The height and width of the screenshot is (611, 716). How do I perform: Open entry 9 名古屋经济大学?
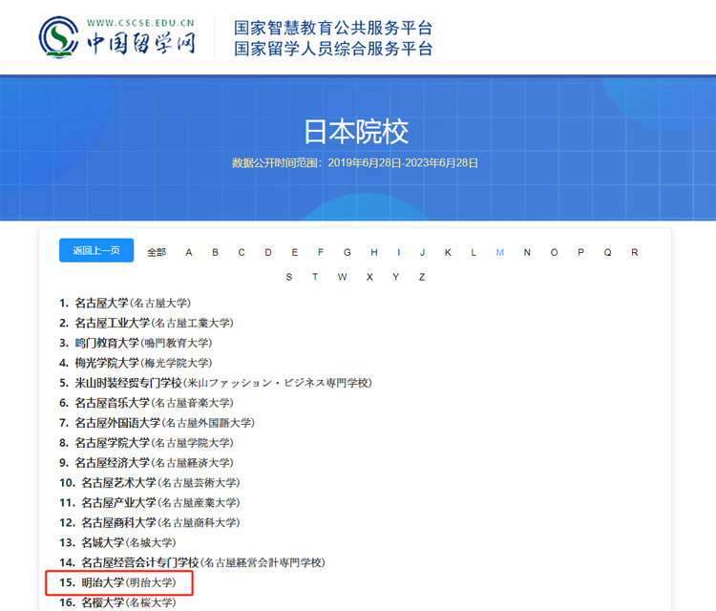click(147, 463)
